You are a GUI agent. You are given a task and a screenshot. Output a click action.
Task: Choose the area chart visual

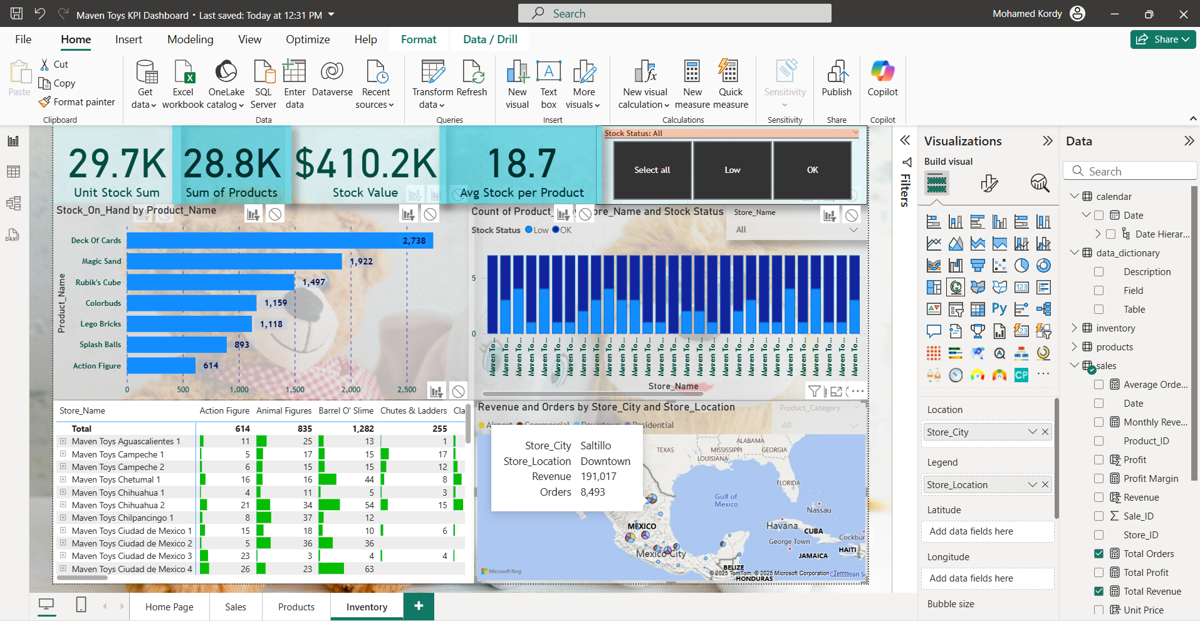click(956, 244)
